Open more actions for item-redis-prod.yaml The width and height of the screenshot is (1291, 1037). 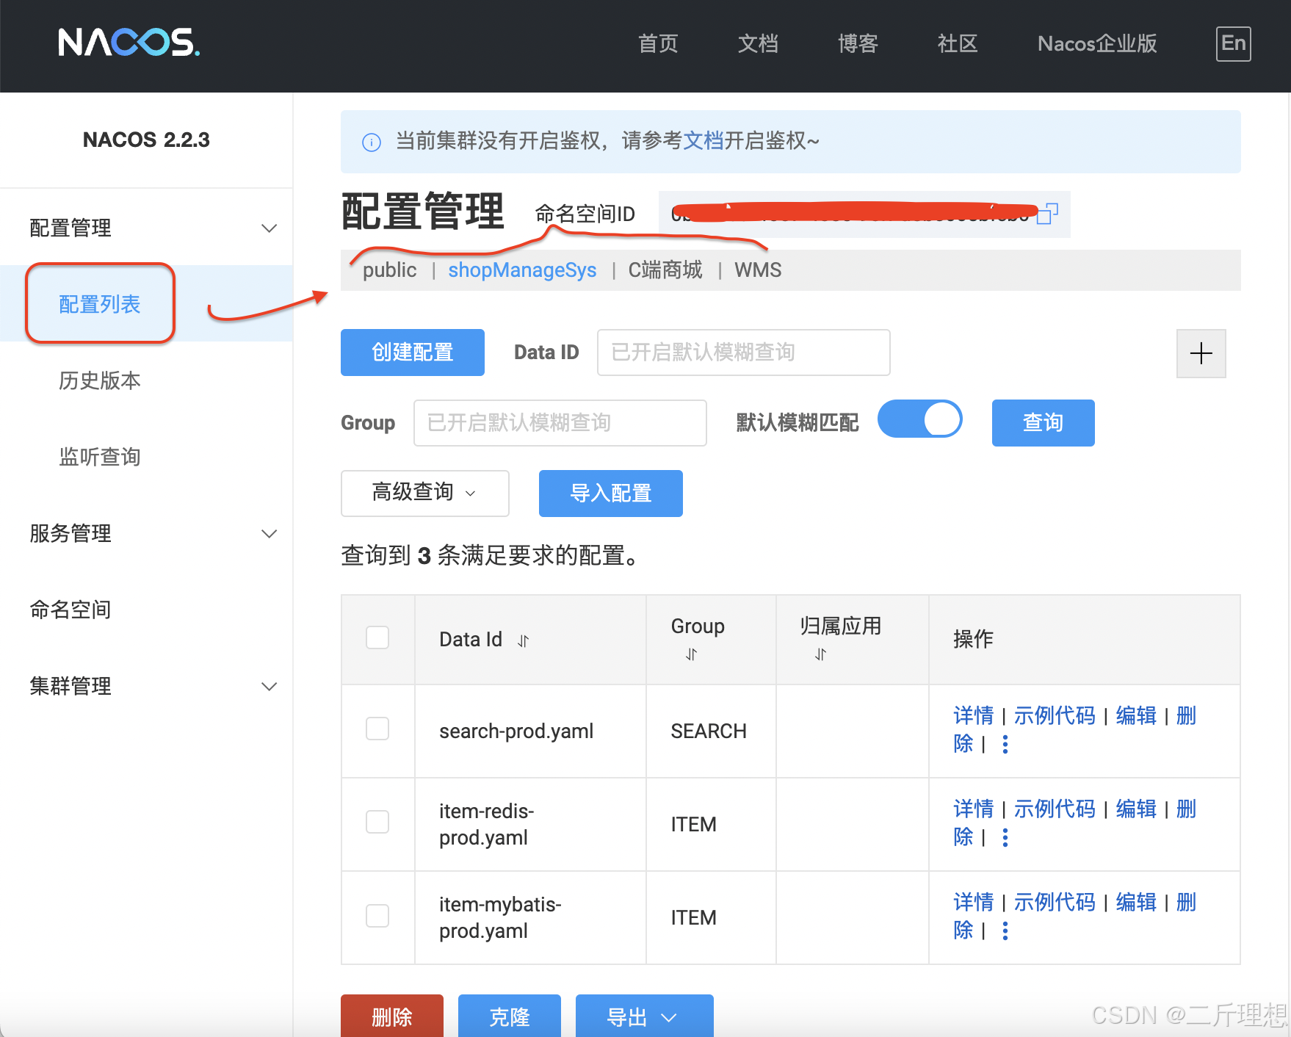(1005, 838)
